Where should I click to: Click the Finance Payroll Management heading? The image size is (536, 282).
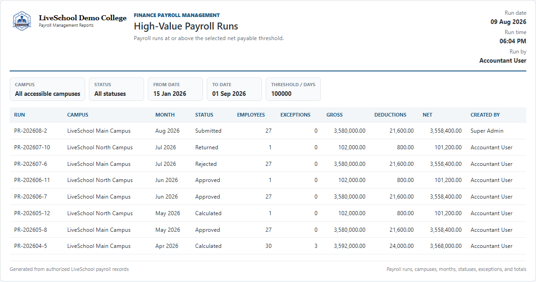pyautogui.click(x=177, y=15)
